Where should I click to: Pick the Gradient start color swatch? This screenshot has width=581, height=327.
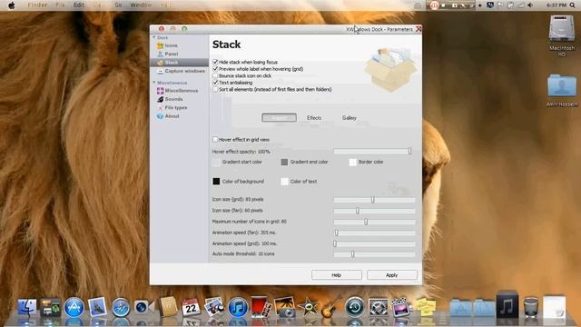coord(216,162)
